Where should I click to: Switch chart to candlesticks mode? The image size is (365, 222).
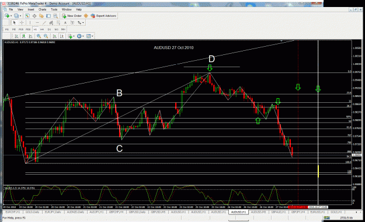[23, 36]
